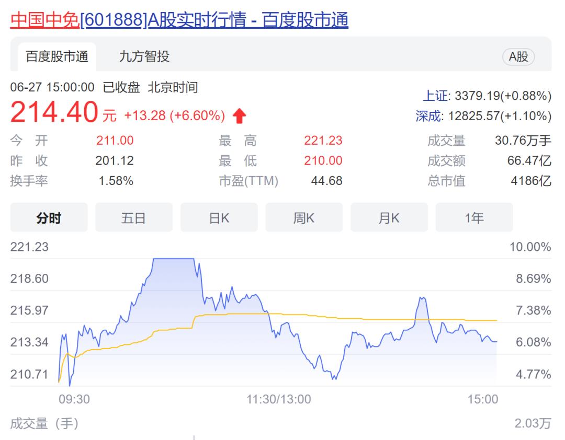Switch to the 九方智投 tab
Viewport: 565px width, 440px height.
pos(144,56)
